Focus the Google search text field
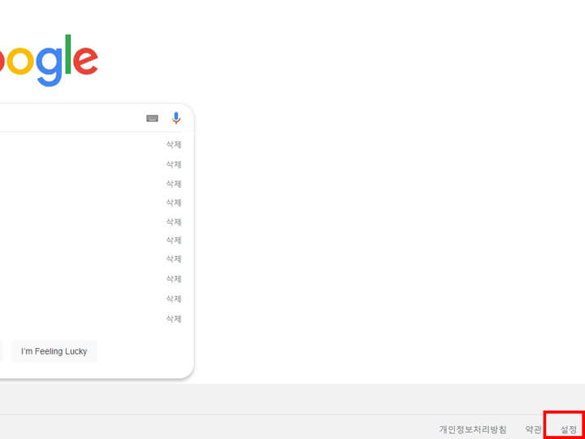The height and width of the screenshot is (439, 585). pyautogui.click(x=71, y=119)
